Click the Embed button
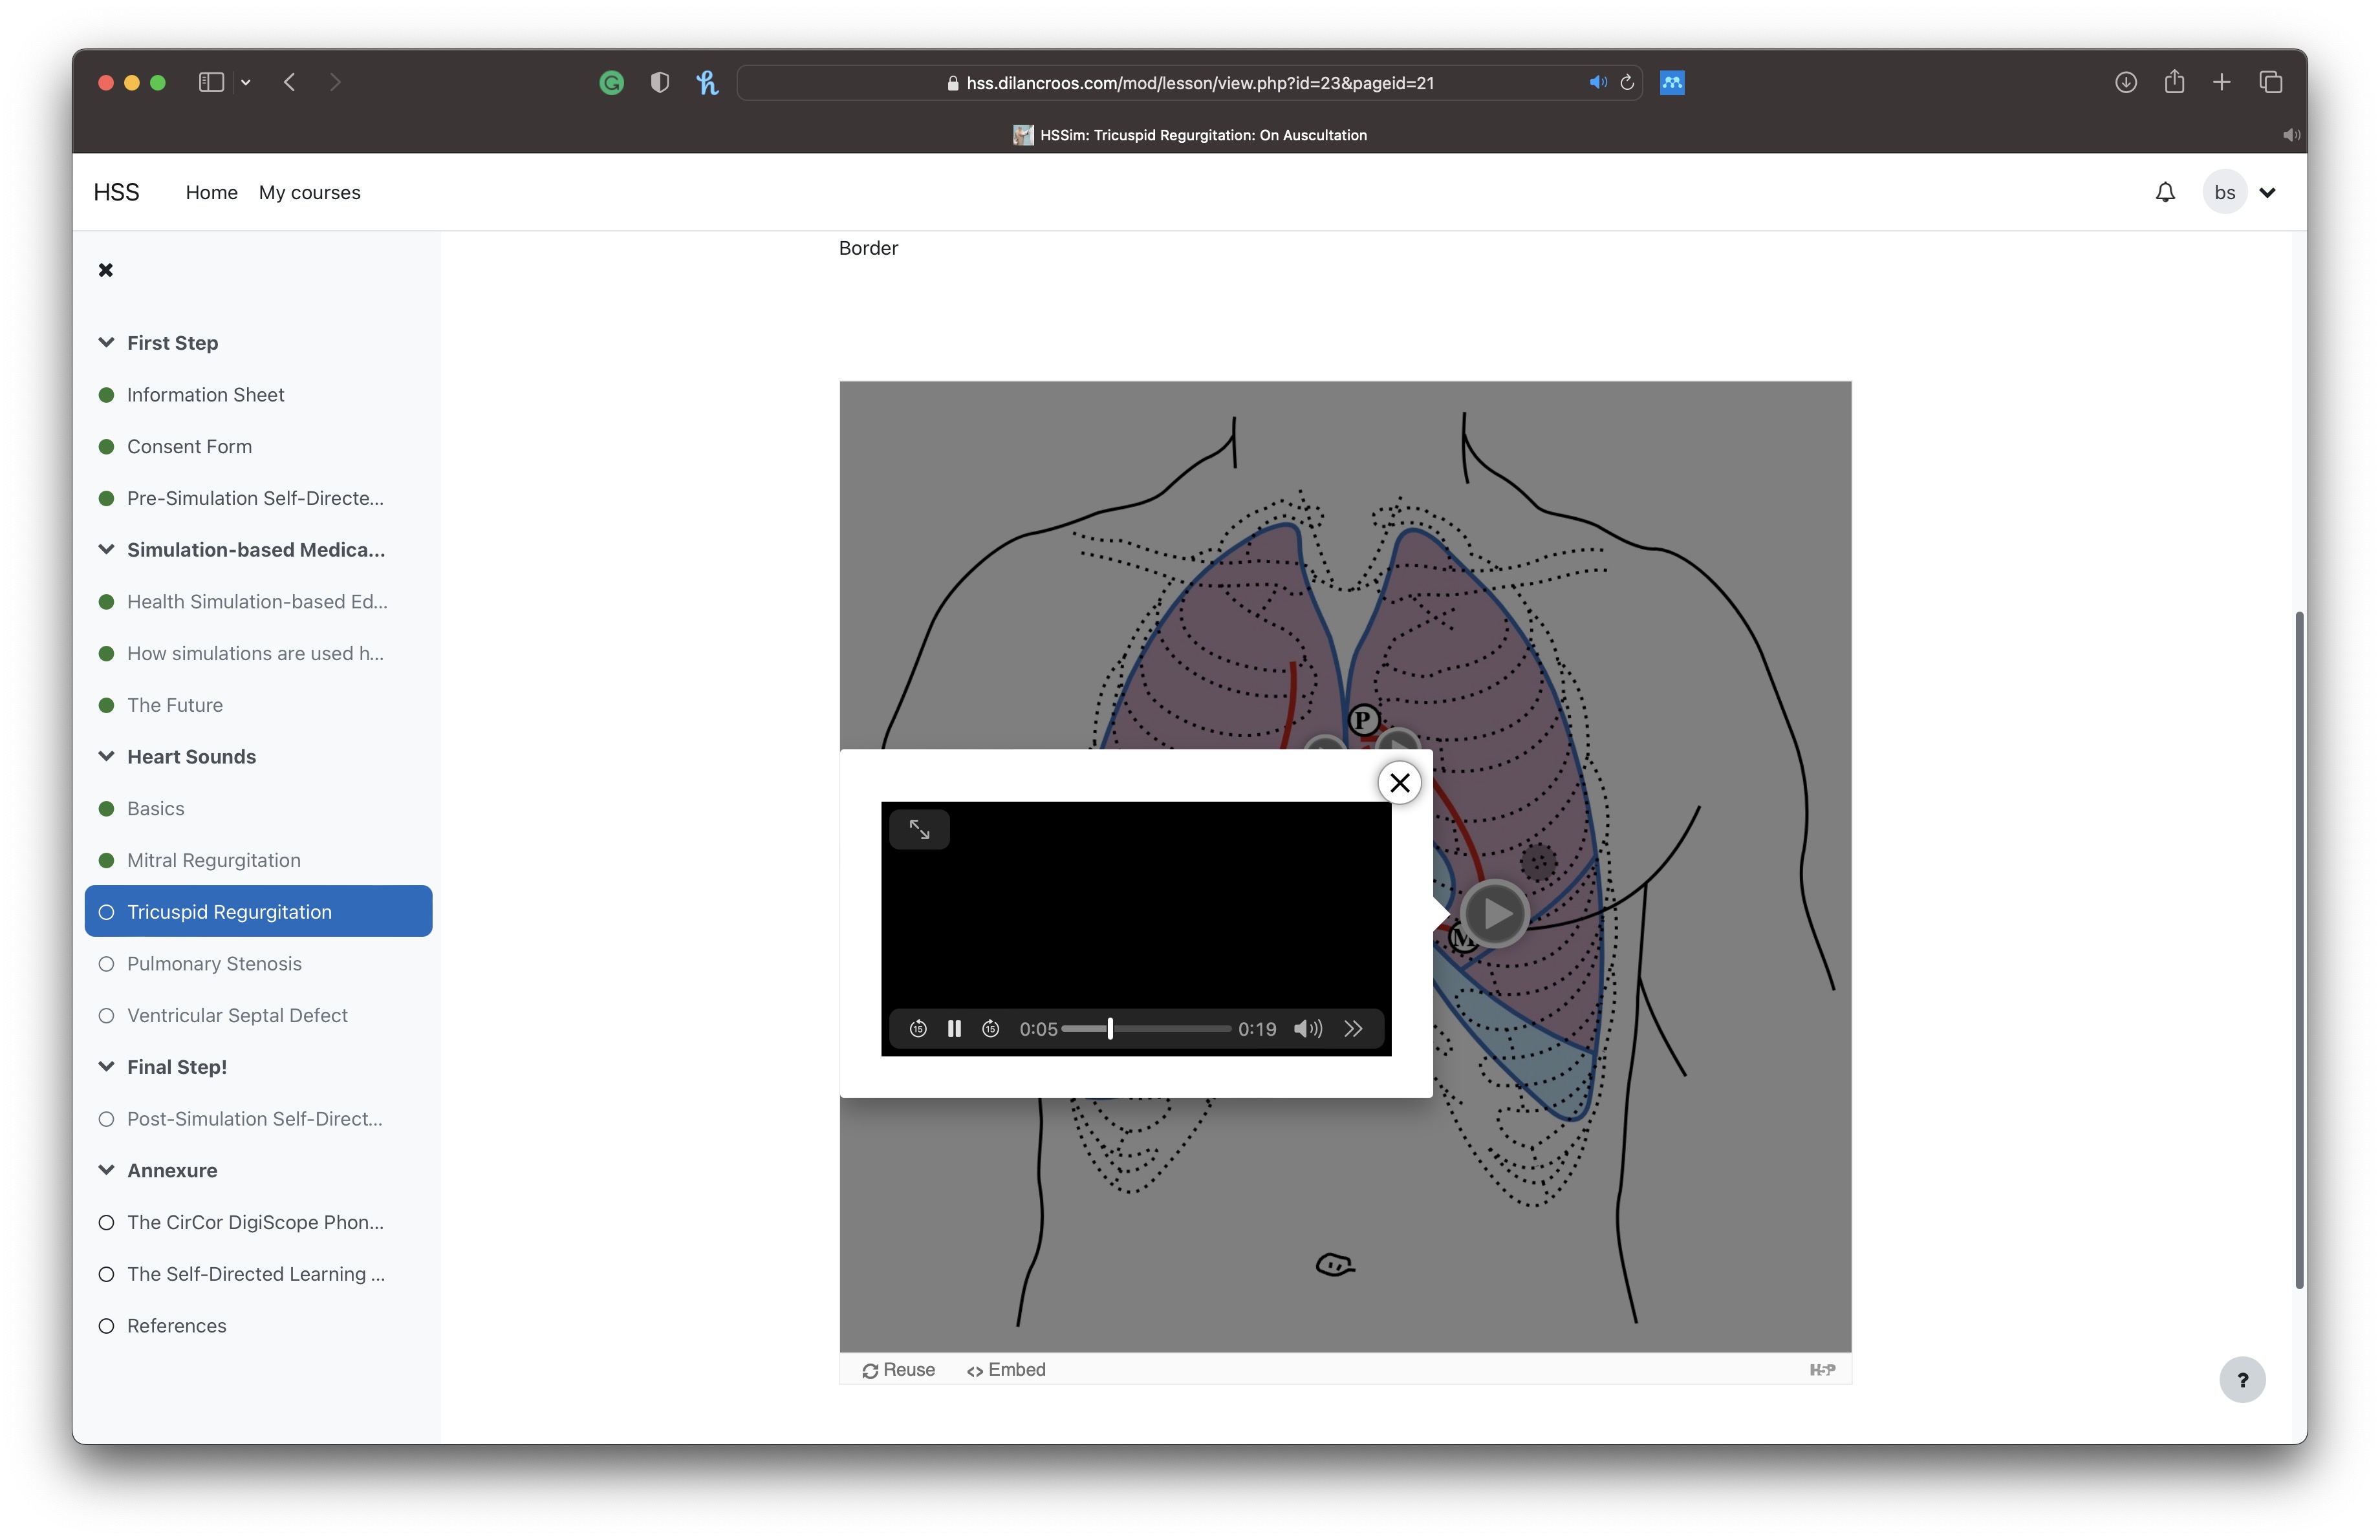2380x1540 pixels. pyautogui.click(x=1005, y=1369)
